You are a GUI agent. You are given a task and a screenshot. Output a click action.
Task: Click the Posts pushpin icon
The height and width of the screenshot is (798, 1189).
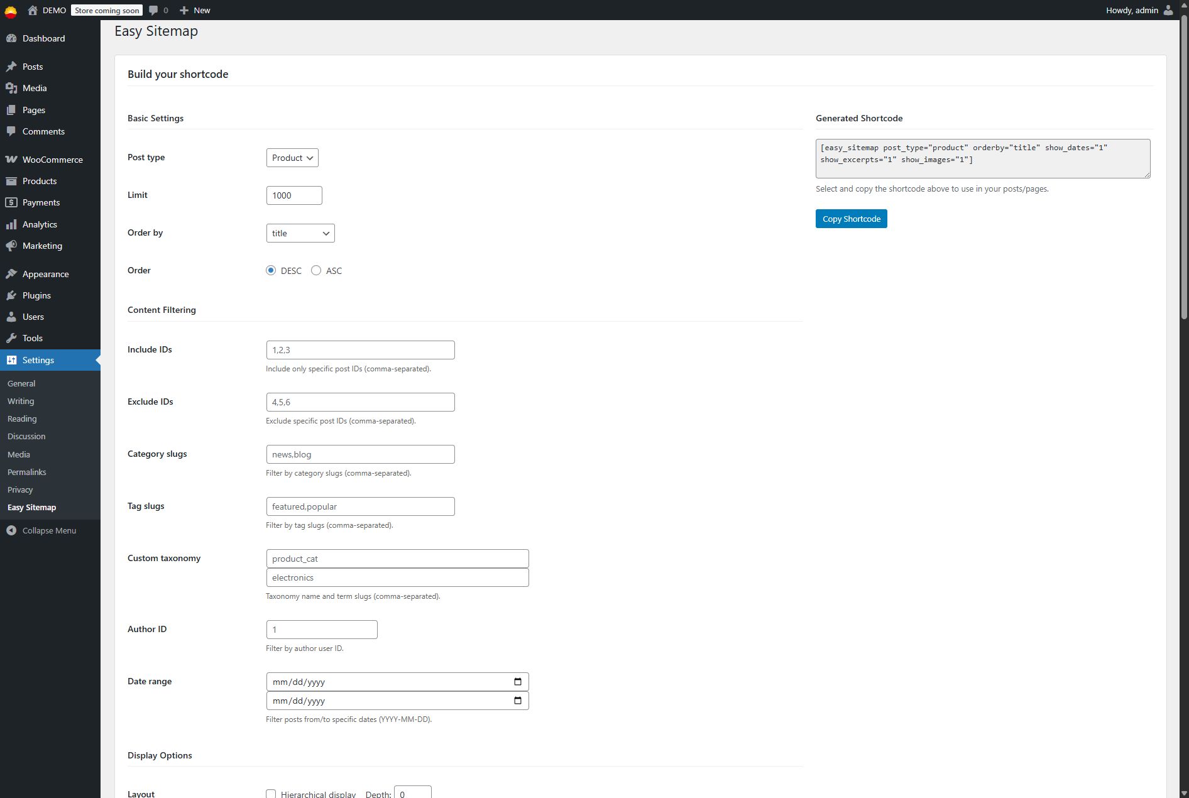point(11,67)
